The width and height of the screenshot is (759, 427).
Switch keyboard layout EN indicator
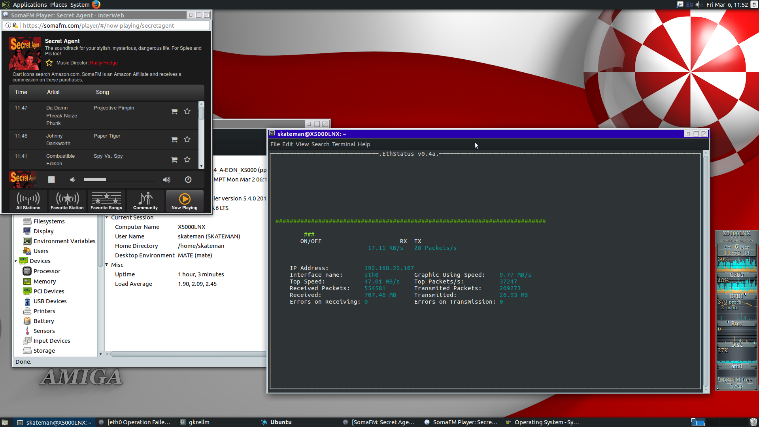tap(689, 5)
